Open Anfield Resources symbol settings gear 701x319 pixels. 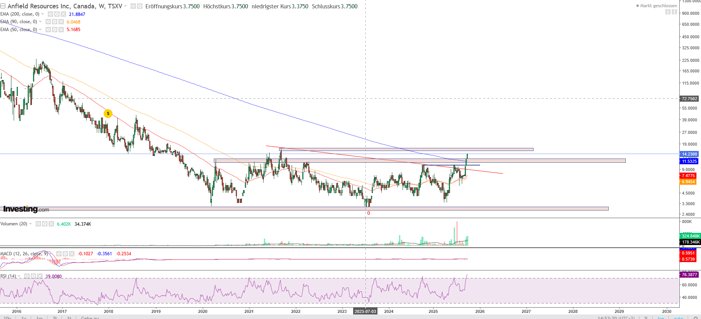coord(139,6)
